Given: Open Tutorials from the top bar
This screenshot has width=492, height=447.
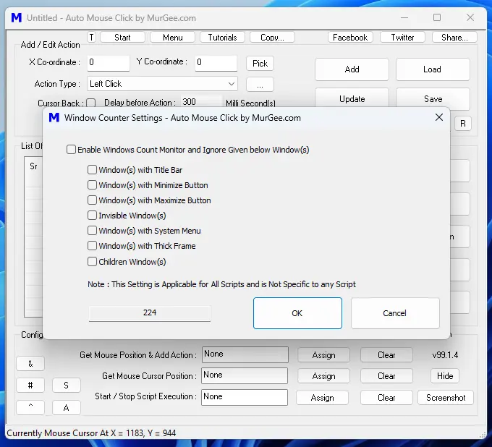Looking at the screenshot, I should point(222,38).
